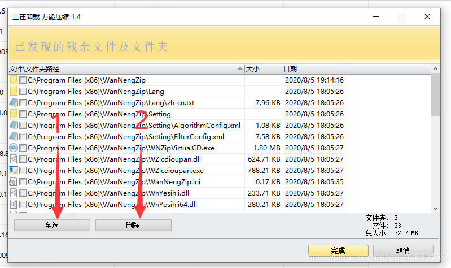
Task: Click the DLL icon for WnYesihli.dll
Action: pos(14,193)
